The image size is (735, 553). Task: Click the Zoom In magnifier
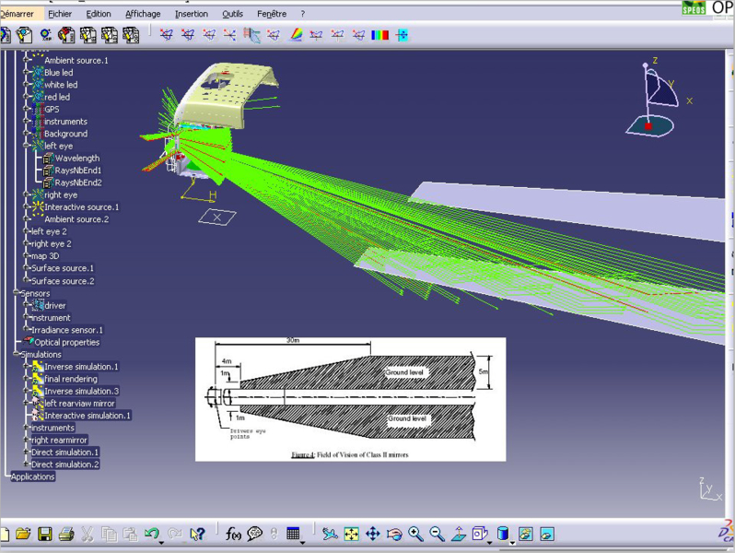point(415,534)
